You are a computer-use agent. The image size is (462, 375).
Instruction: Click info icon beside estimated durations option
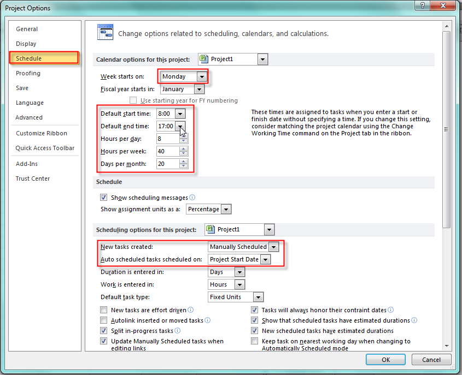(414, 320)
